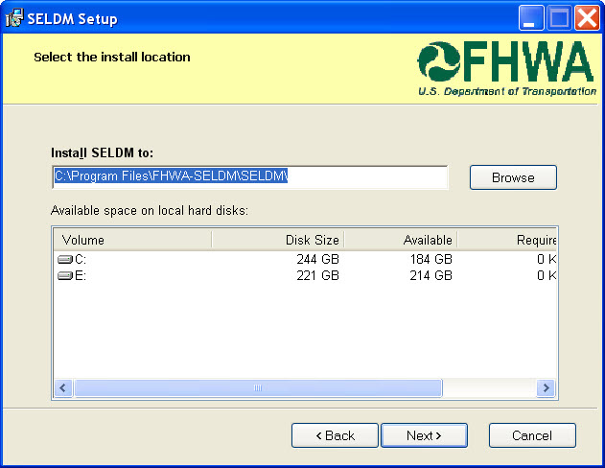
Task: Proceed with the Next button
Action: click(424, 435)
